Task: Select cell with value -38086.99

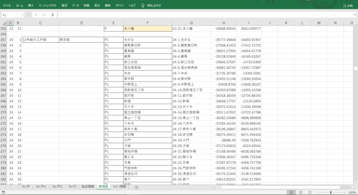Action: (224, 141)
